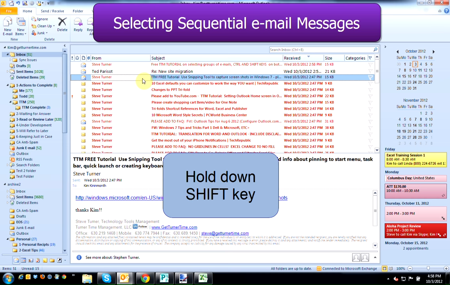Open the RSS Feeds folder
Image resolution: width=450 pixels, height=285 pixels.
(x=24, y=160)
